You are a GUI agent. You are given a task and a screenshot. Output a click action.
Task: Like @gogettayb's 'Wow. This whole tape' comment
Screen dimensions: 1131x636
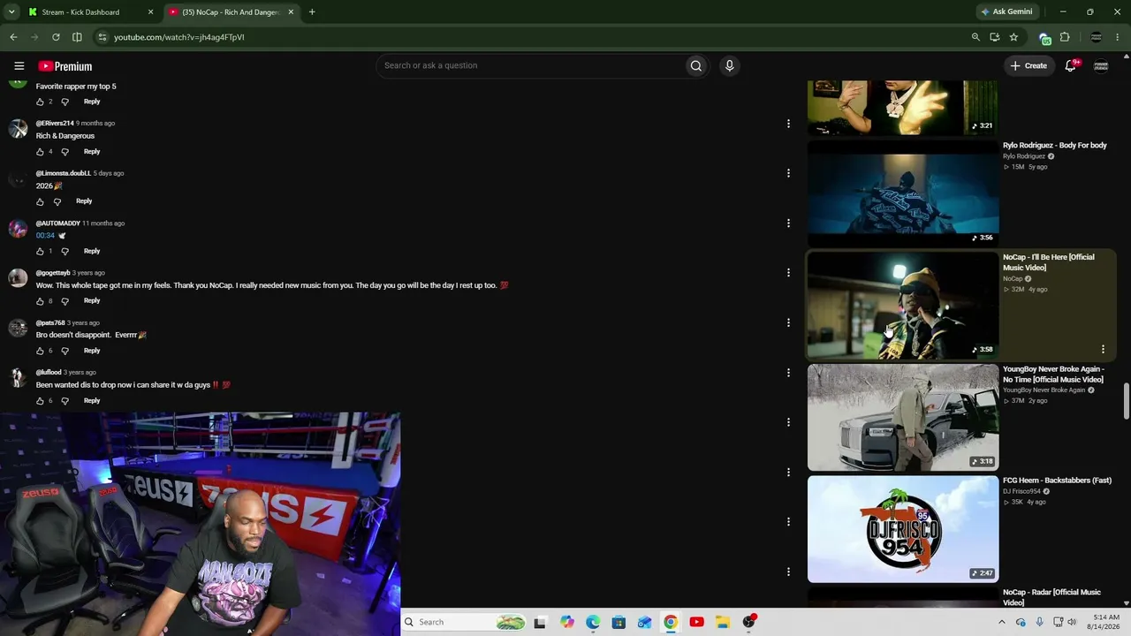40,301
